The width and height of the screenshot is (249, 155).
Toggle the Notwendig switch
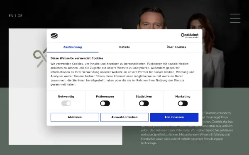coord(66,103)
